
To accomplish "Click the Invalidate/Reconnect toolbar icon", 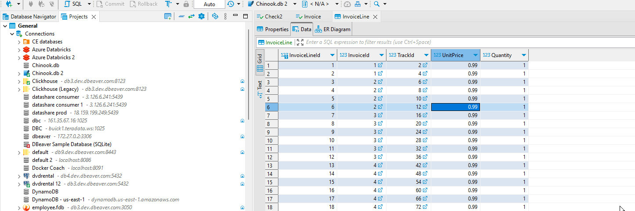I will (x=41, y=4).
